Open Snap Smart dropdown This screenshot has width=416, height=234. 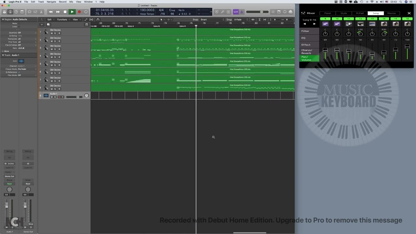(x=212, y=19)
